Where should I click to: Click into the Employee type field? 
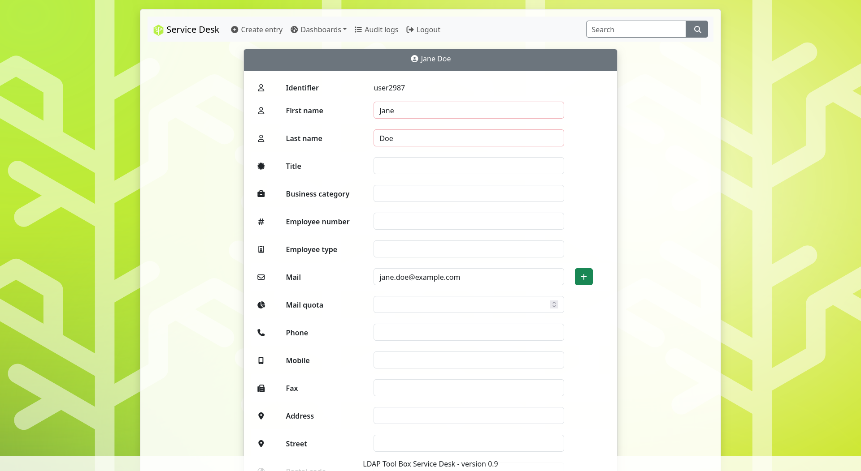click(x=469, y=249)
